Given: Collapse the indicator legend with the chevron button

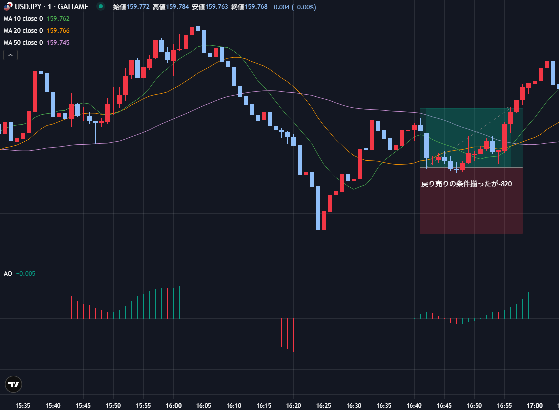Looking at the screenshot, I should 11,55.
